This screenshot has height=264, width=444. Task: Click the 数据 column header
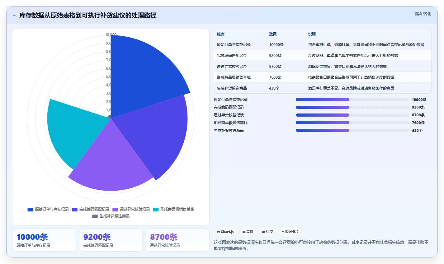click(x=273, y=34)
